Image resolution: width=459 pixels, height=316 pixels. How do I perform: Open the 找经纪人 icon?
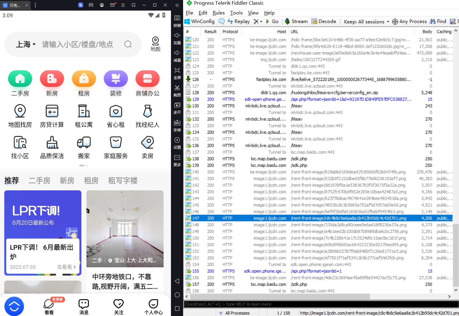click(148, 111)
